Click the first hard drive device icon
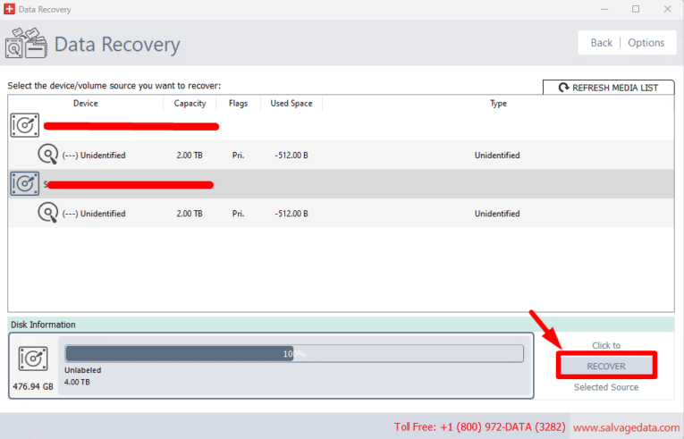This screenshot has height=439, width=684. 25,125
